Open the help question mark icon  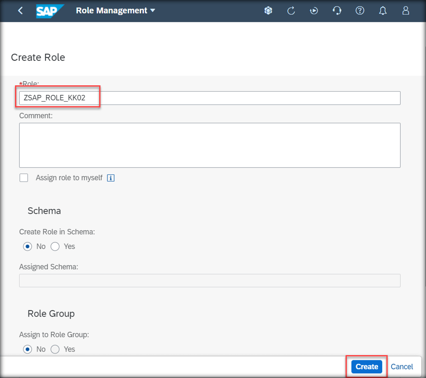[x=360, y=10]
